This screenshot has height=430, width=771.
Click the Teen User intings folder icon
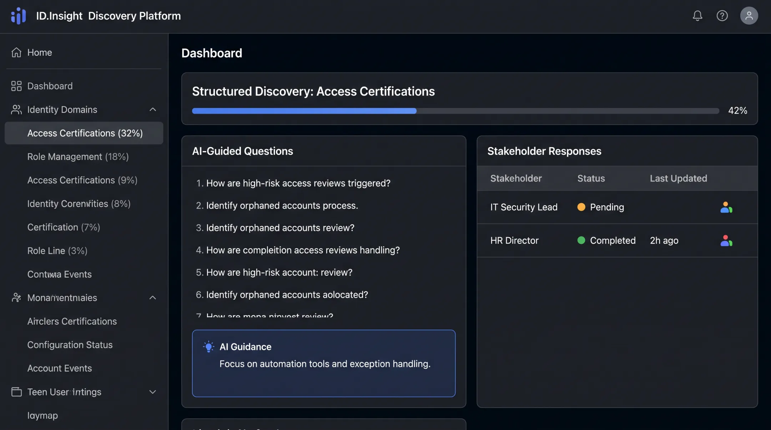coord(16,392)
